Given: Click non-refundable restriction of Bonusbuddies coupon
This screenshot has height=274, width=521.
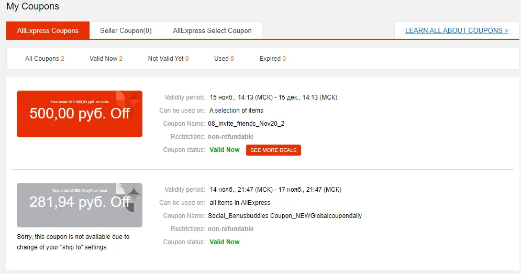Looking at the screenshot, I should tap(230, 229).
